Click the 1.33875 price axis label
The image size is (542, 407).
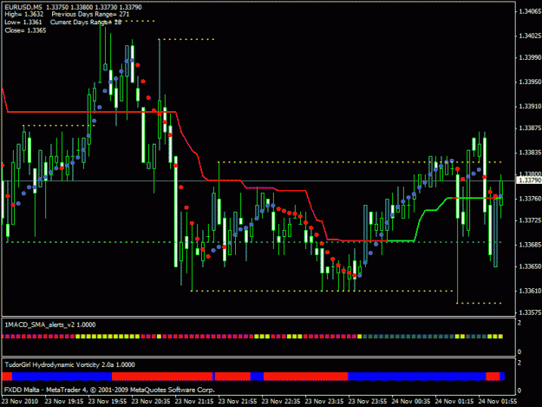530,128
